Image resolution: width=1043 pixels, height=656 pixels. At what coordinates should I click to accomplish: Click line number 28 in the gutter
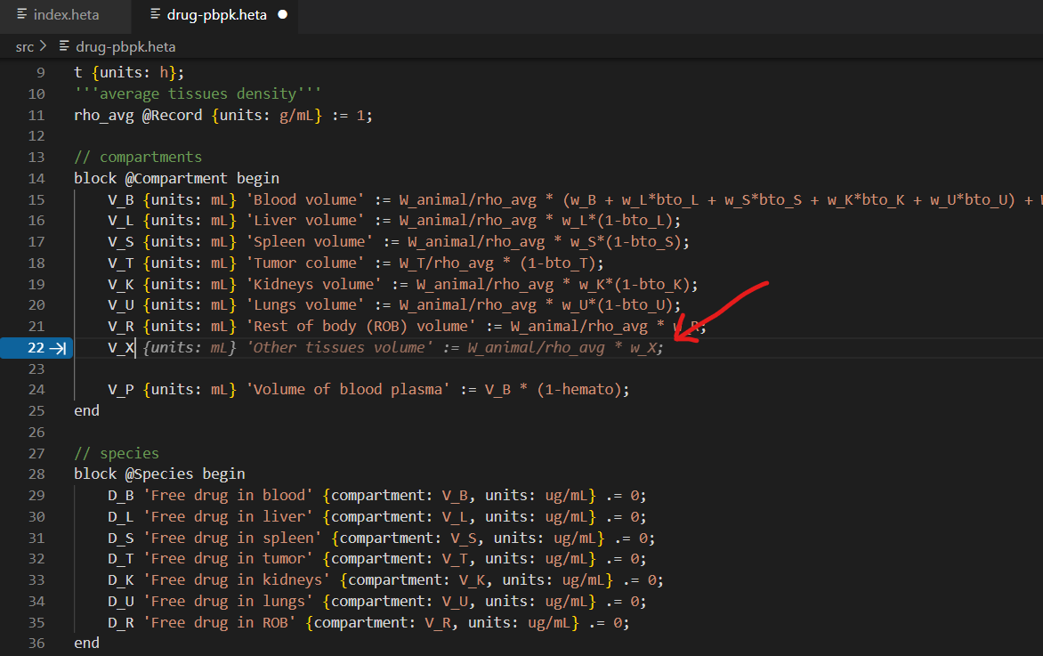coord(36,474)
